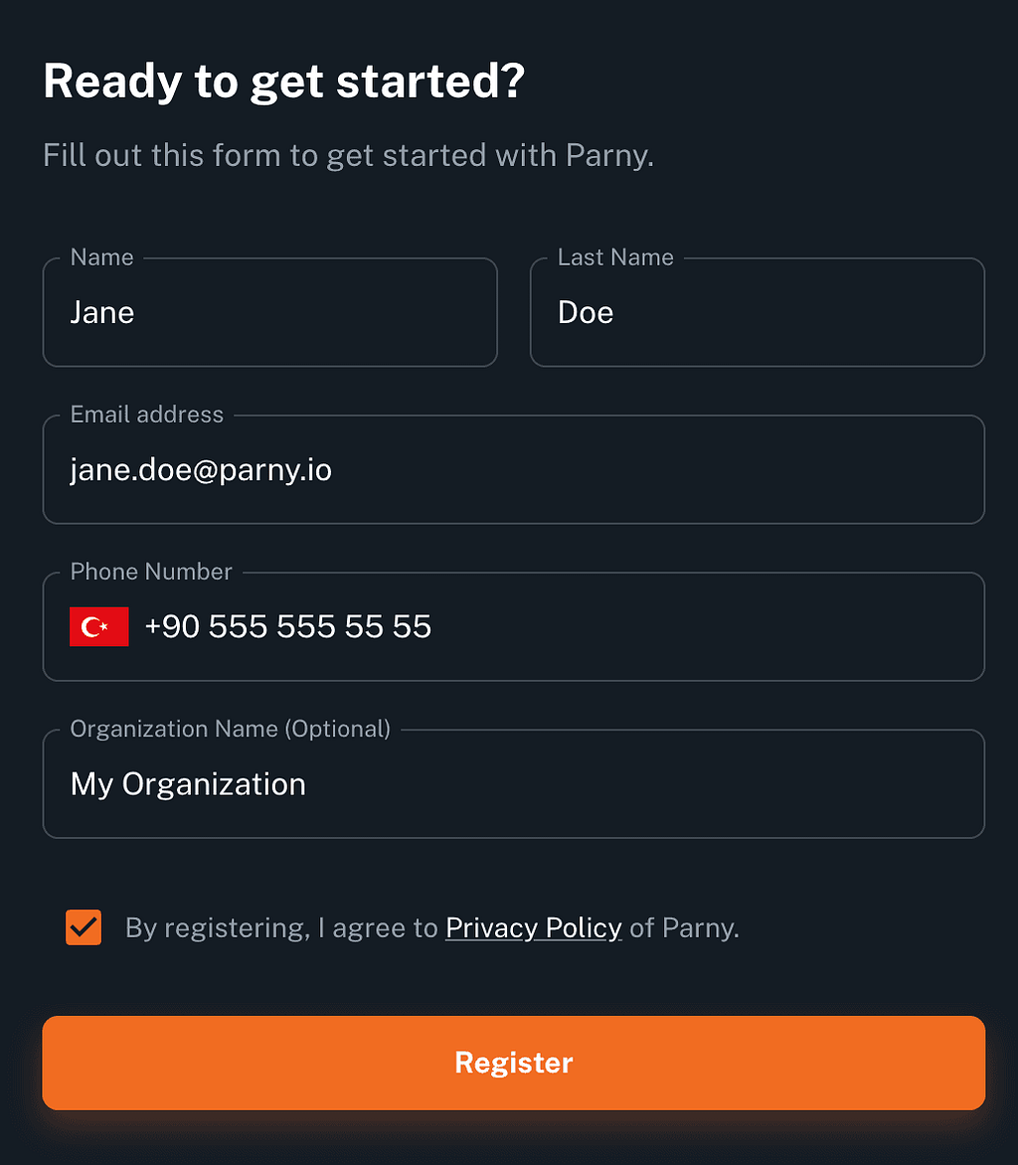Click the "of Parny." text after the link
This screenshot has height=1165, width=1018.
pos(684,928)
